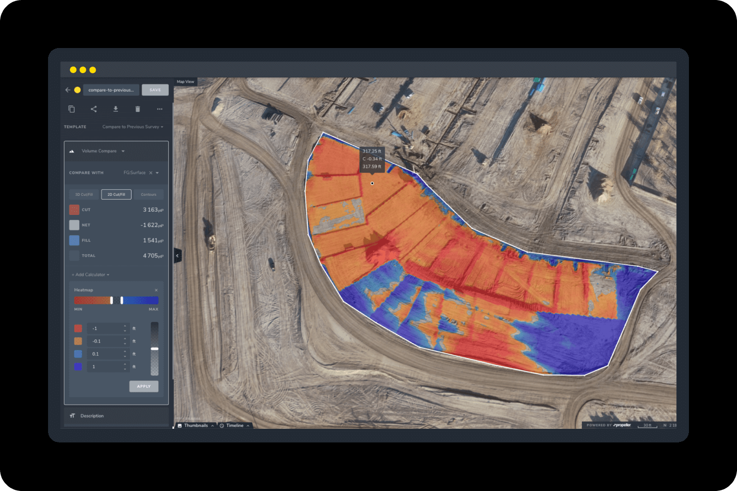737x491 pixels.
Task: Delete the measurement using the trash icon
Action: (138, 109)
